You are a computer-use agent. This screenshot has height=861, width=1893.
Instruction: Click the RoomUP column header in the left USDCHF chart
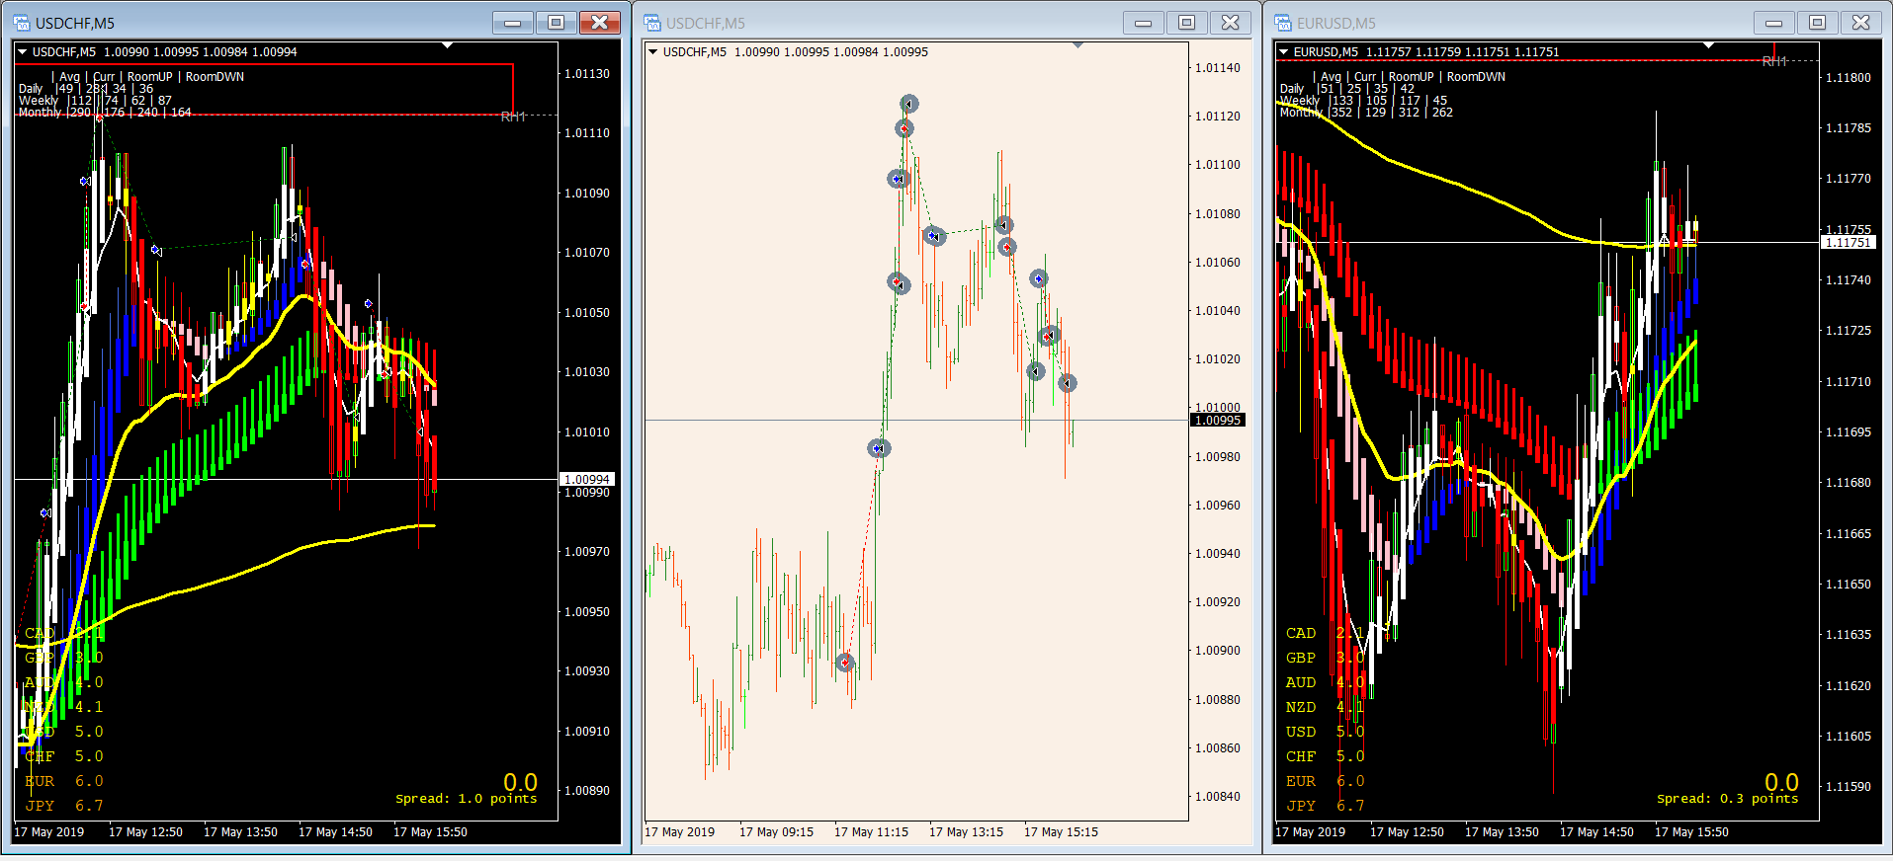[x=149, y=77]
